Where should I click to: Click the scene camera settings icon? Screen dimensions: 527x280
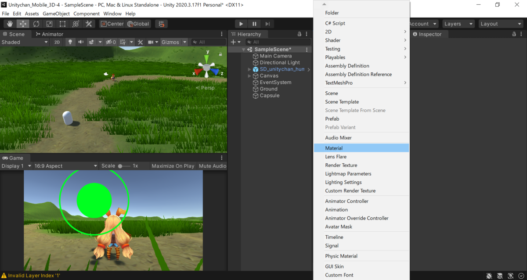click(x=151, y=42)
